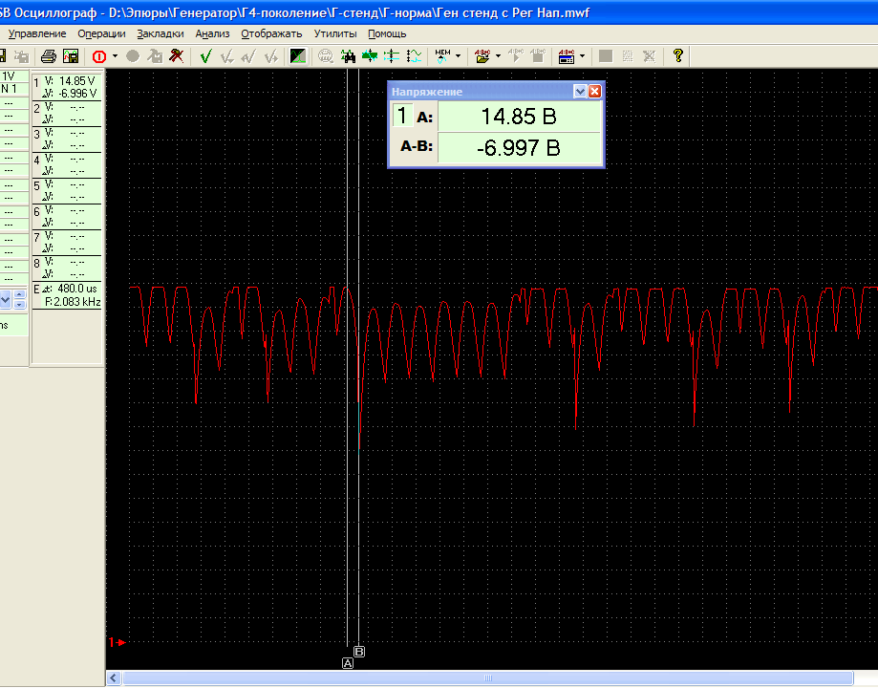Click the cyan vertical cursors measurement icon
This screenshot has height=688, width=878.
click(392, 56)
